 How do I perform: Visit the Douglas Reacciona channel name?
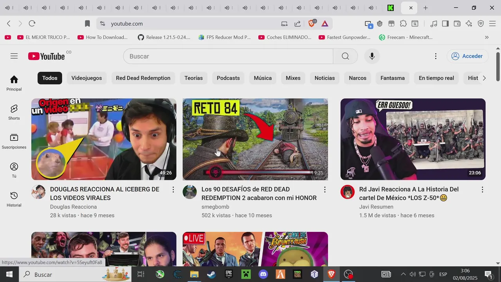pyautogui.click(x=73, y=207)
